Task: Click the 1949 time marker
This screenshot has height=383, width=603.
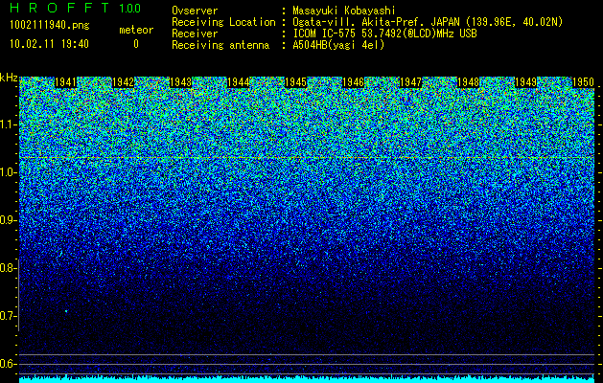Action: [525, 82]
